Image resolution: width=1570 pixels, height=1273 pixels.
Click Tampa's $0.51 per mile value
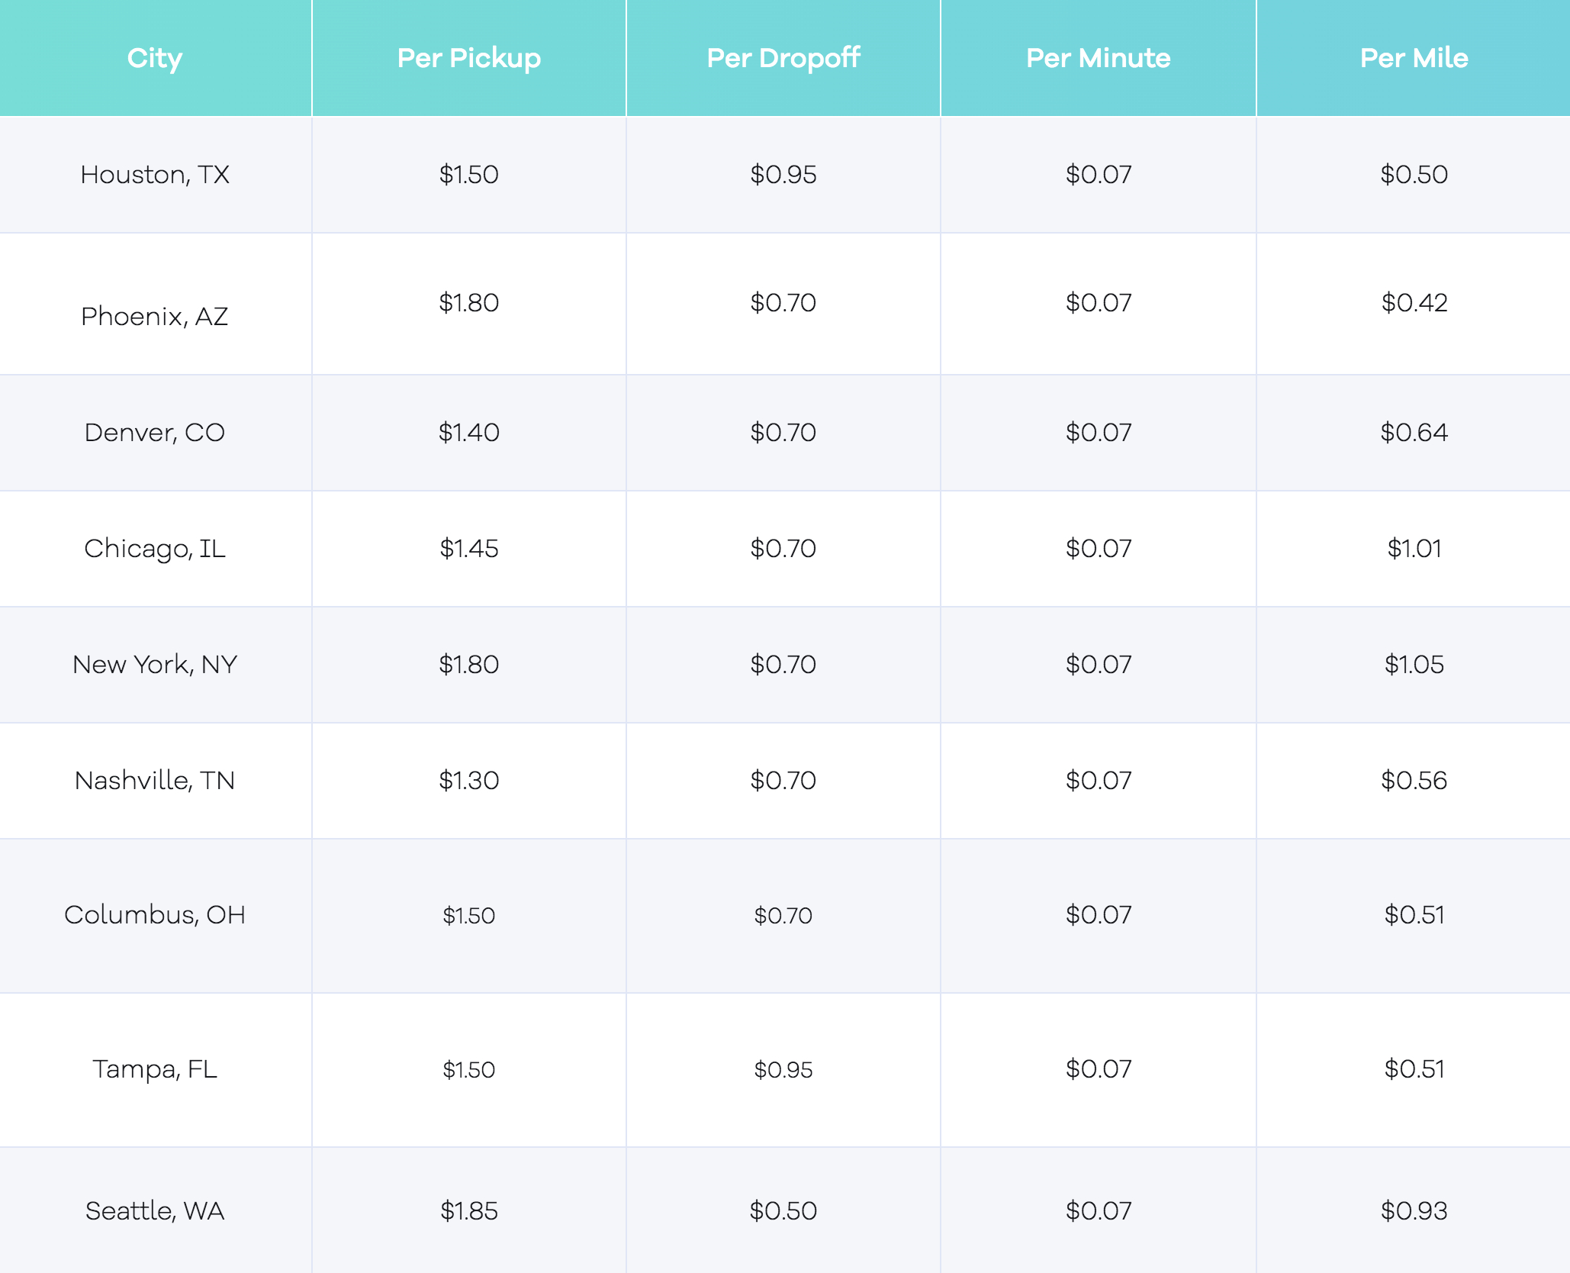pos(1414,1069)
